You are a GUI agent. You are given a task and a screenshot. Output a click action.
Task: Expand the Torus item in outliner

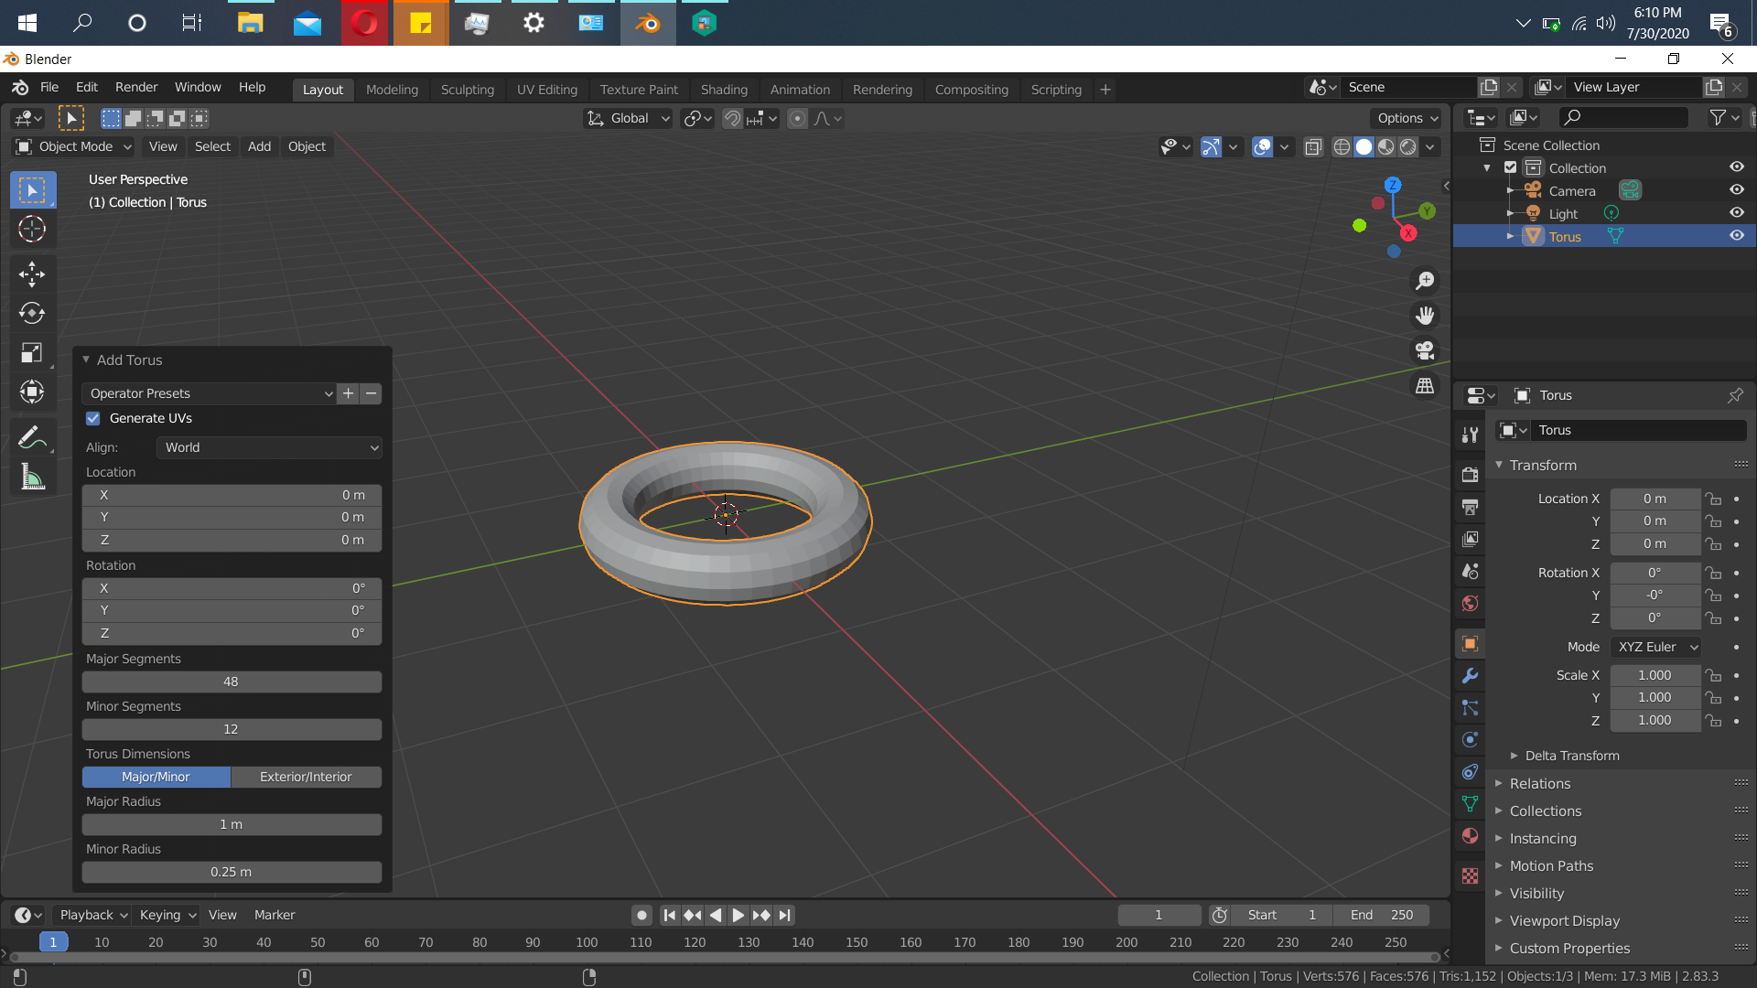click(1510, 236)
